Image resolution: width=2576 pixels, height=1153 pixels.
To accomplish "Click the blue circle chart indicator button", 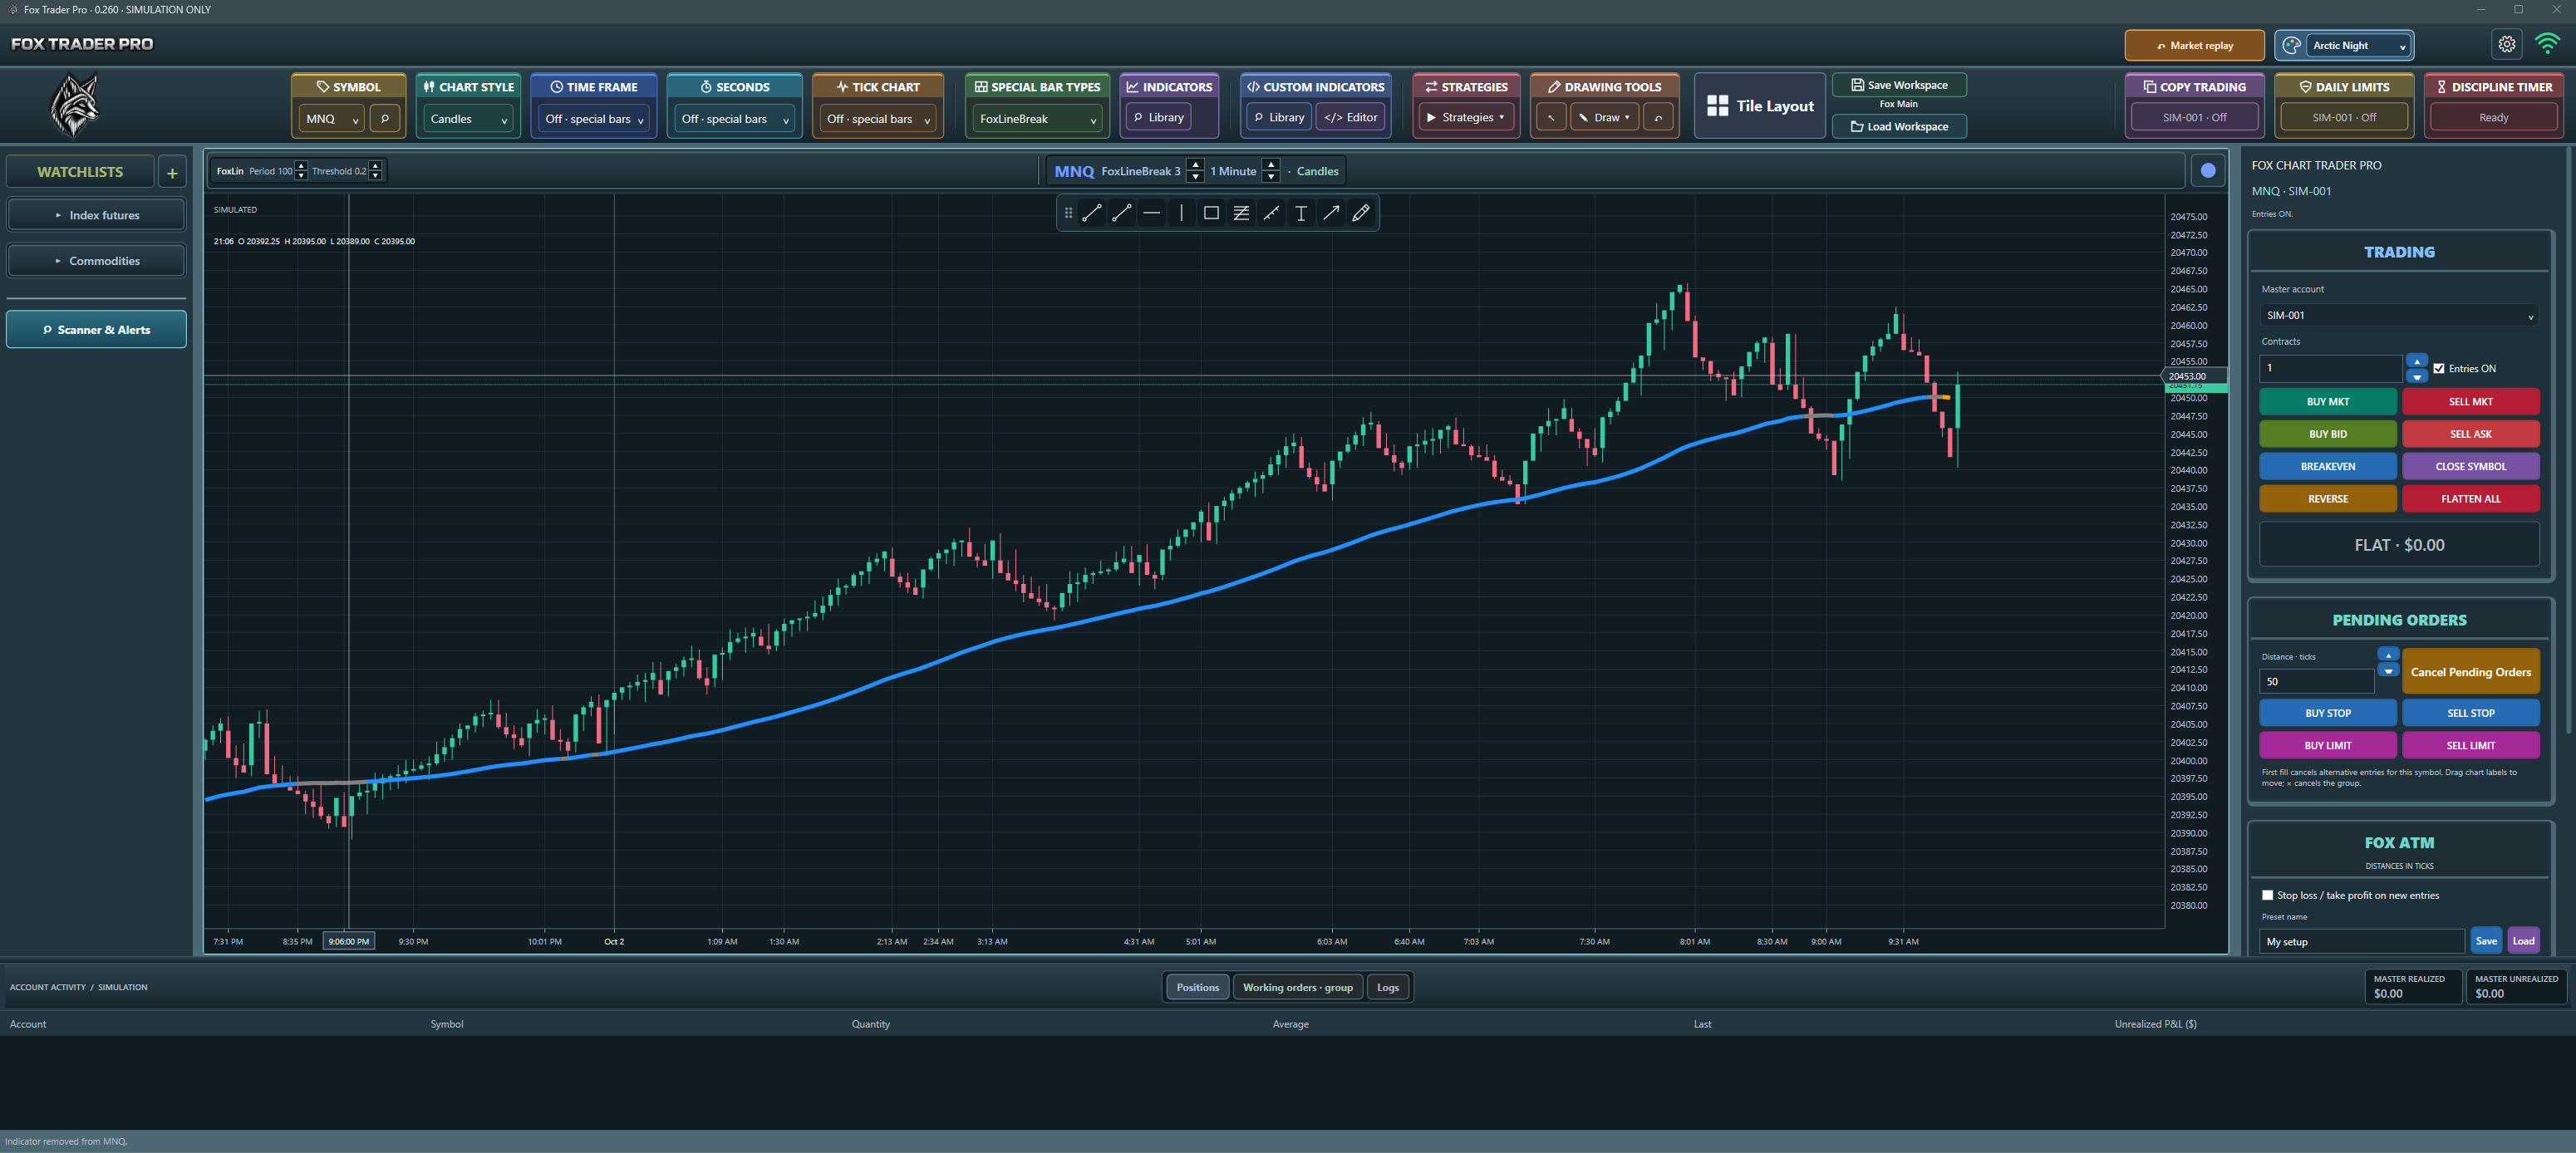I will [x=2208, y=171].
